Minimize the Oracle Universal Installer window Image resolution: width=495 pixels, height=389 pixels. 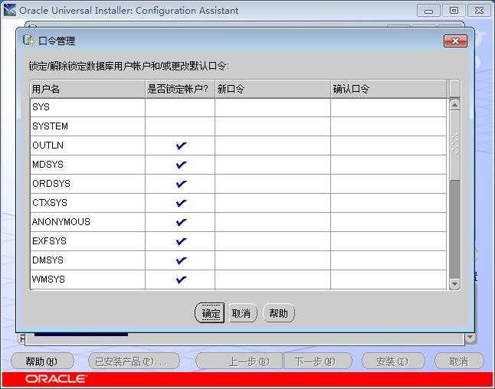point(428,11)
